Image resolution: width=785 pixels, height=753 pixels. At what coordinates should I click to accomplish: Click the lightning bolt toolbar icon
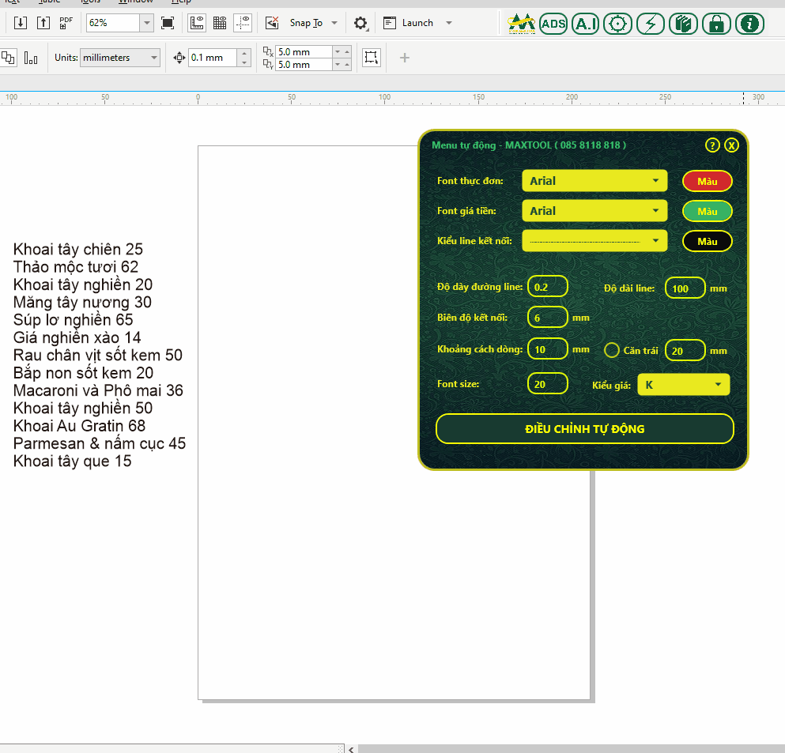651,24
